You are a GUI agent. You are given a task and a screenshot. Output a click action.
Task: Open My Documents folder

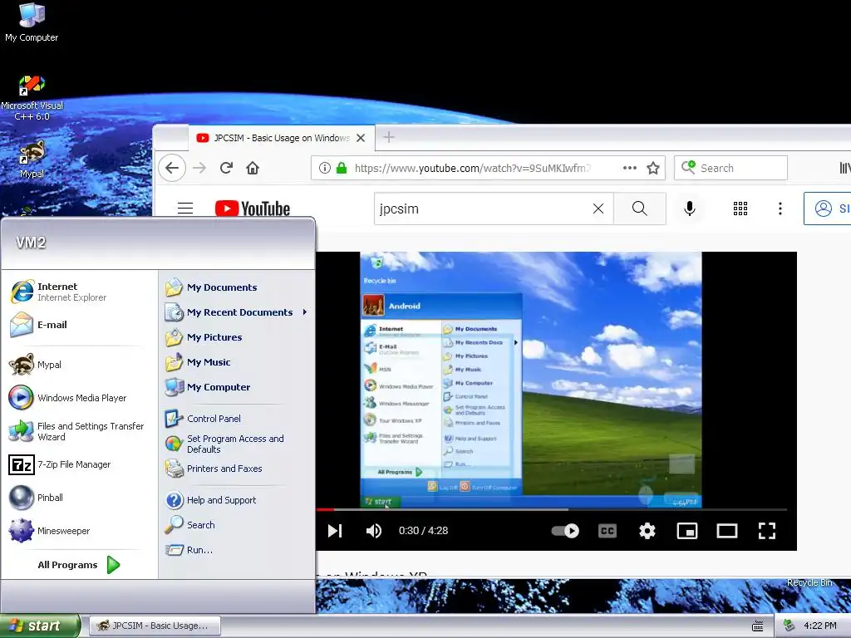click(x=211, y=287)
